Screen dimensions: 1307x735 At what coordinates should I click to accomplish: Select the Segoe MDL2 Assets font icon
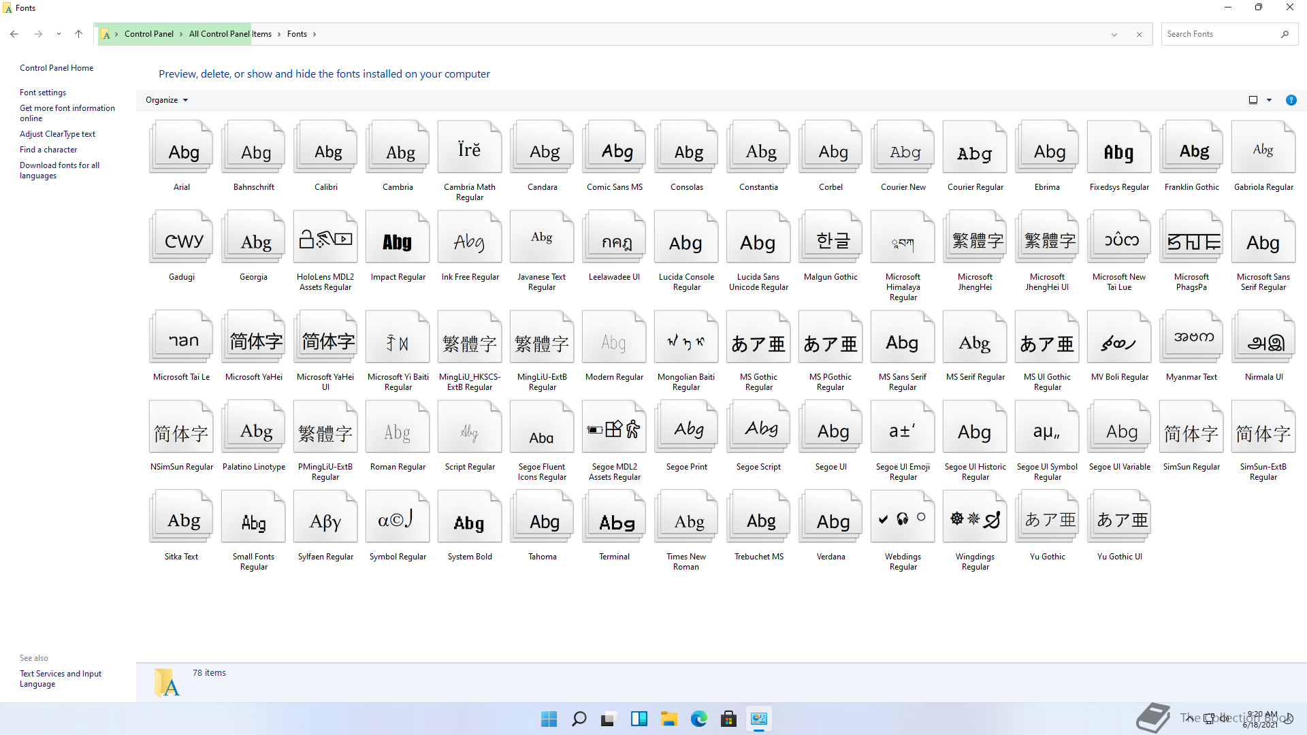pos(614,427)
